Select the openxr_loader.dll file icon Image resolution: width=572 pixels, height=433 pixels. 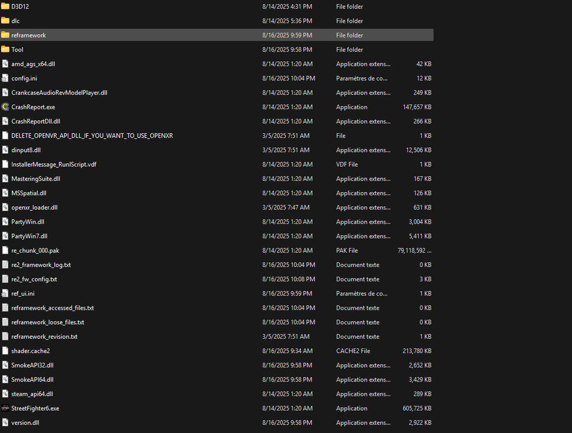pos(5,207)
